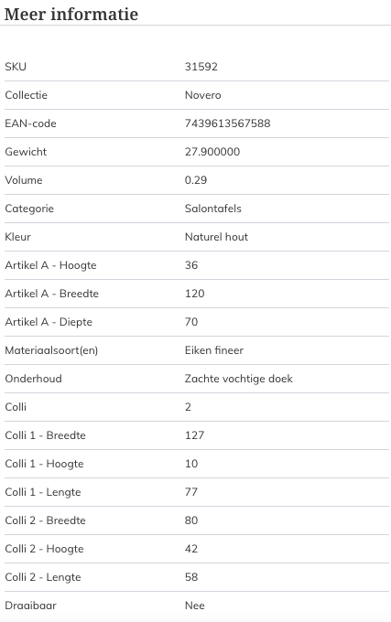Click the Colli row label
This screenshot has height=622, width=391.
16,407
